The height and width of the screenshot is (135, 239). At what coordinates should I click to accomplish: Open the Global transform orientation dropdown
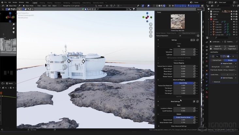[100, 6]
